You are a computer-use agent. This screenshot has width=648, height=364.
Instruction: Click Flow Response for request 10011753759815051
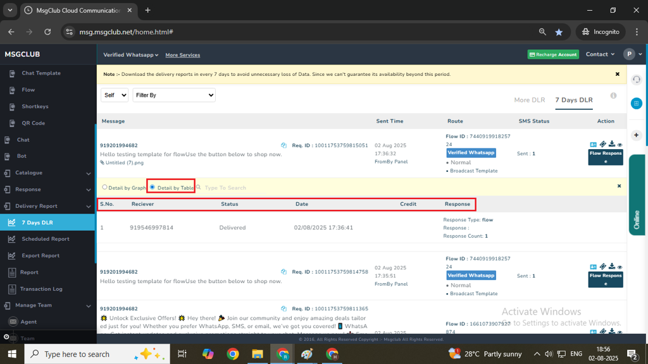[606, 157]
